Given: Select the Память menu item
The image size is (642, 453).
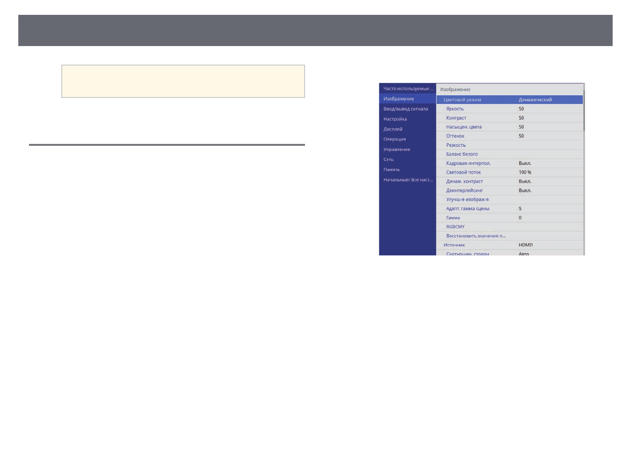Looking at the screenshot, I should (x=392, y=169).
